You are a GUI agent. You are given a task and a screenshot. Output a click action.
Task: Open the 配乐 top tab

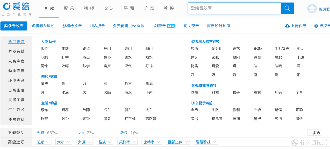pos(69,9)
